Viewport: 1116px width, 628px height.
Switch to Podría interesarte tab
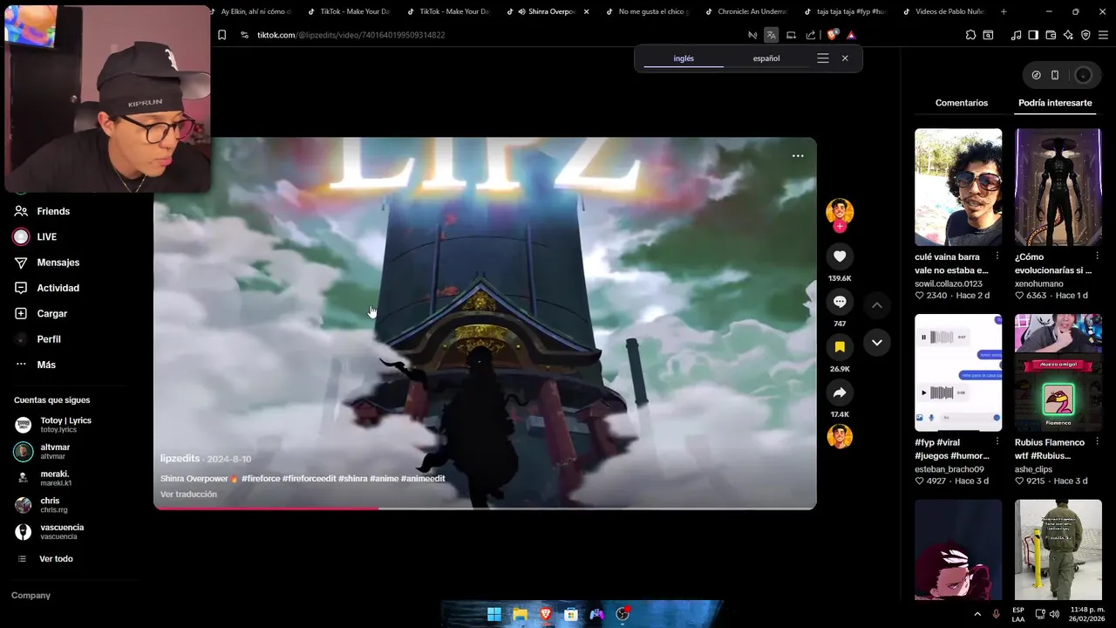tap(1055, 103)
